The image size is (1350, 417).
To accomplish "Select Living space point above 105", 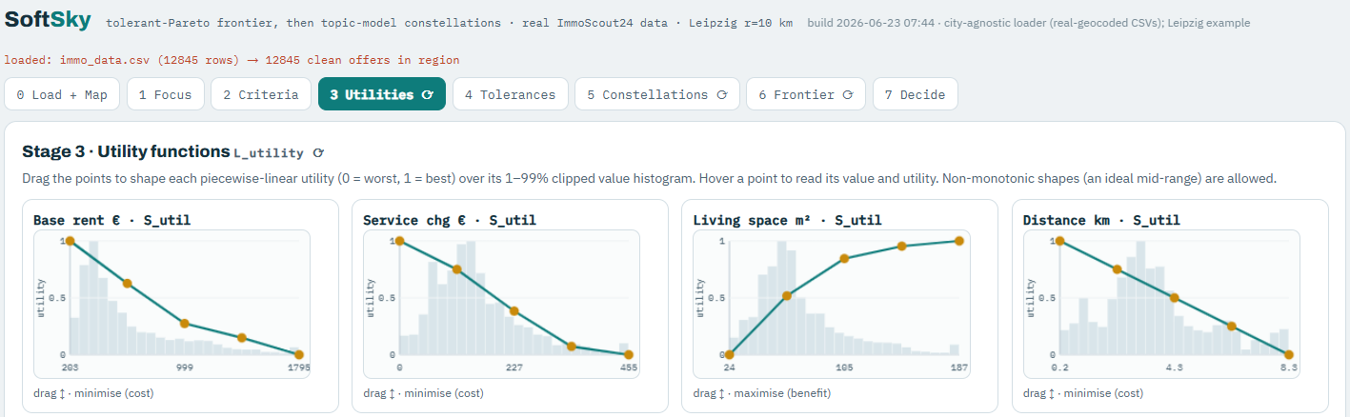I will click(844, 259).
